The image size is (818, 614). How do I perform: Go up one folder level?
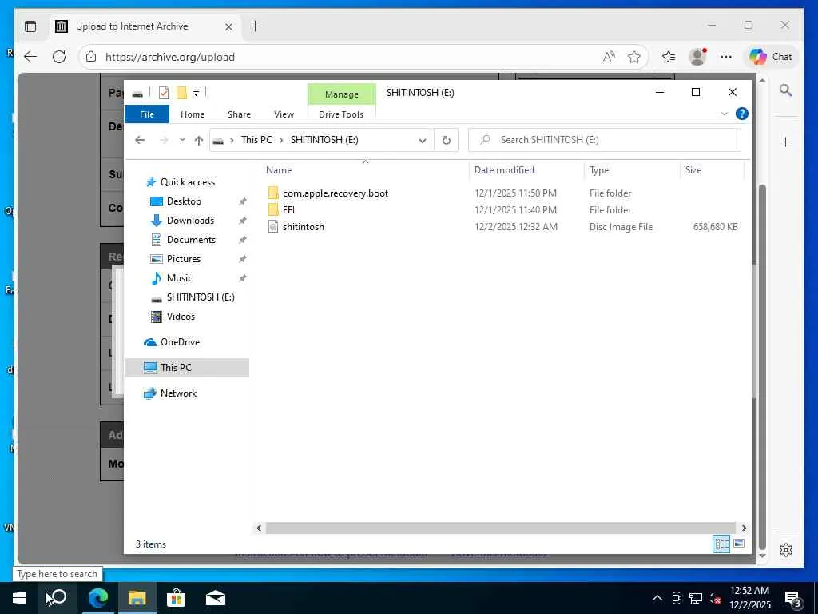(198, 140)
